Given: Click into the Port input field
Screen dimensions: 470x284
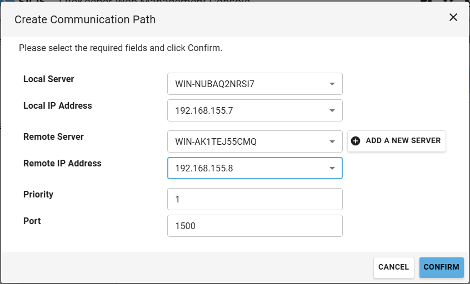Looking at the screenshot, I should (x=254, y=226).
